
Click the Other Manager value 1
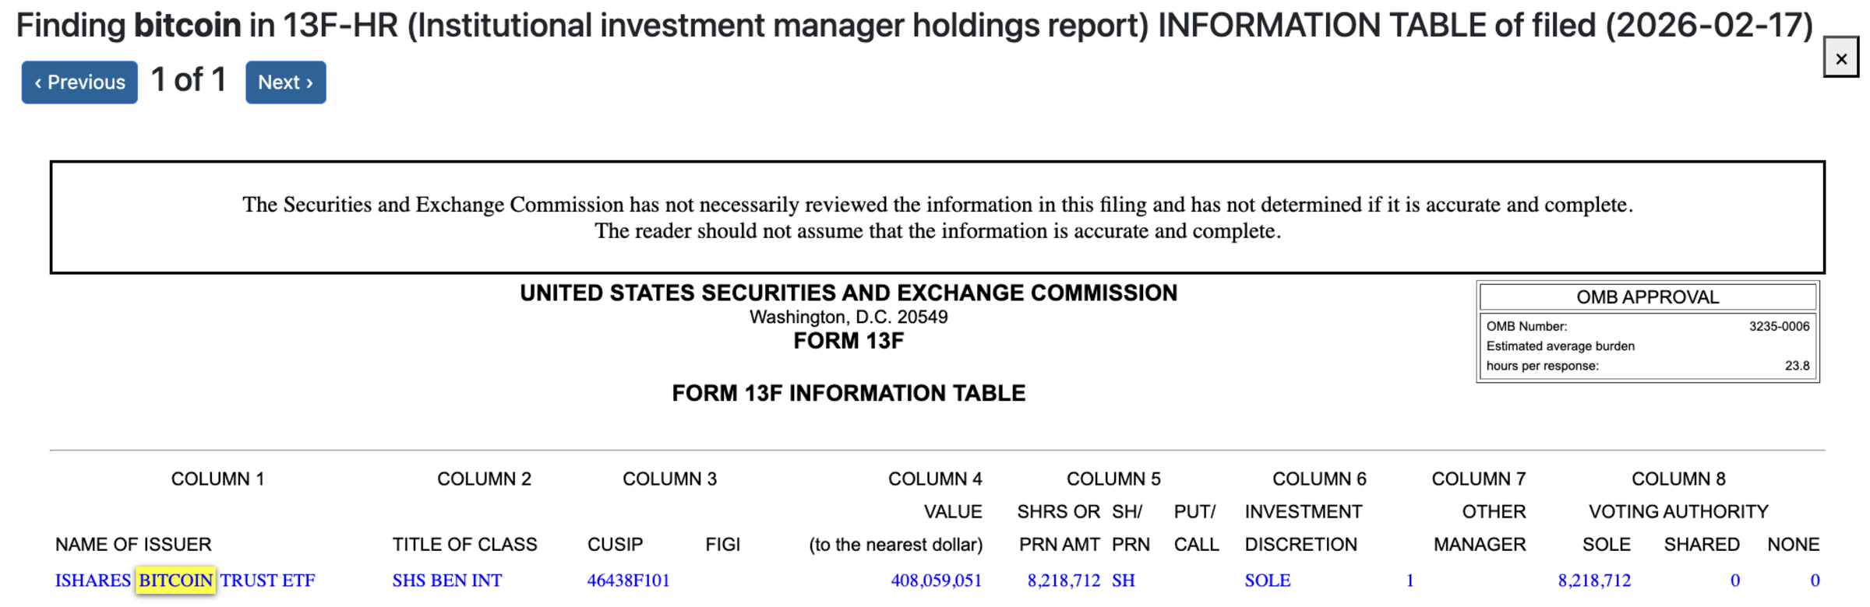[x=1410, y=581]
